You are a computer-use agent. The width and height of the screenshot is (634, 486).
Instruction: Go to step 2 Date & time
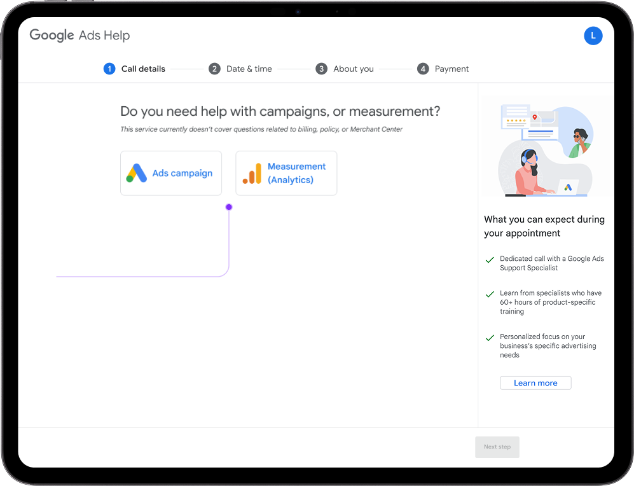(x=240, y=69)
